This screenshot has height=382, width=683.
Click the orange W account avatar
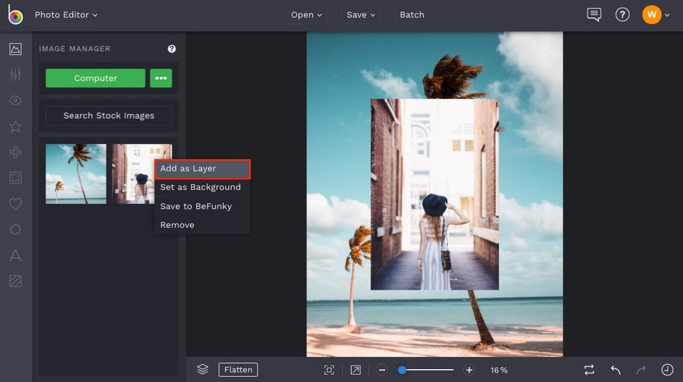coord(652,14)
